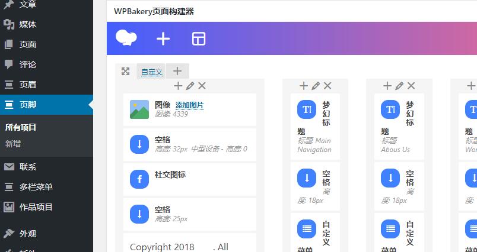Select 梦幻标题 icon in Abous Us column

390,109
